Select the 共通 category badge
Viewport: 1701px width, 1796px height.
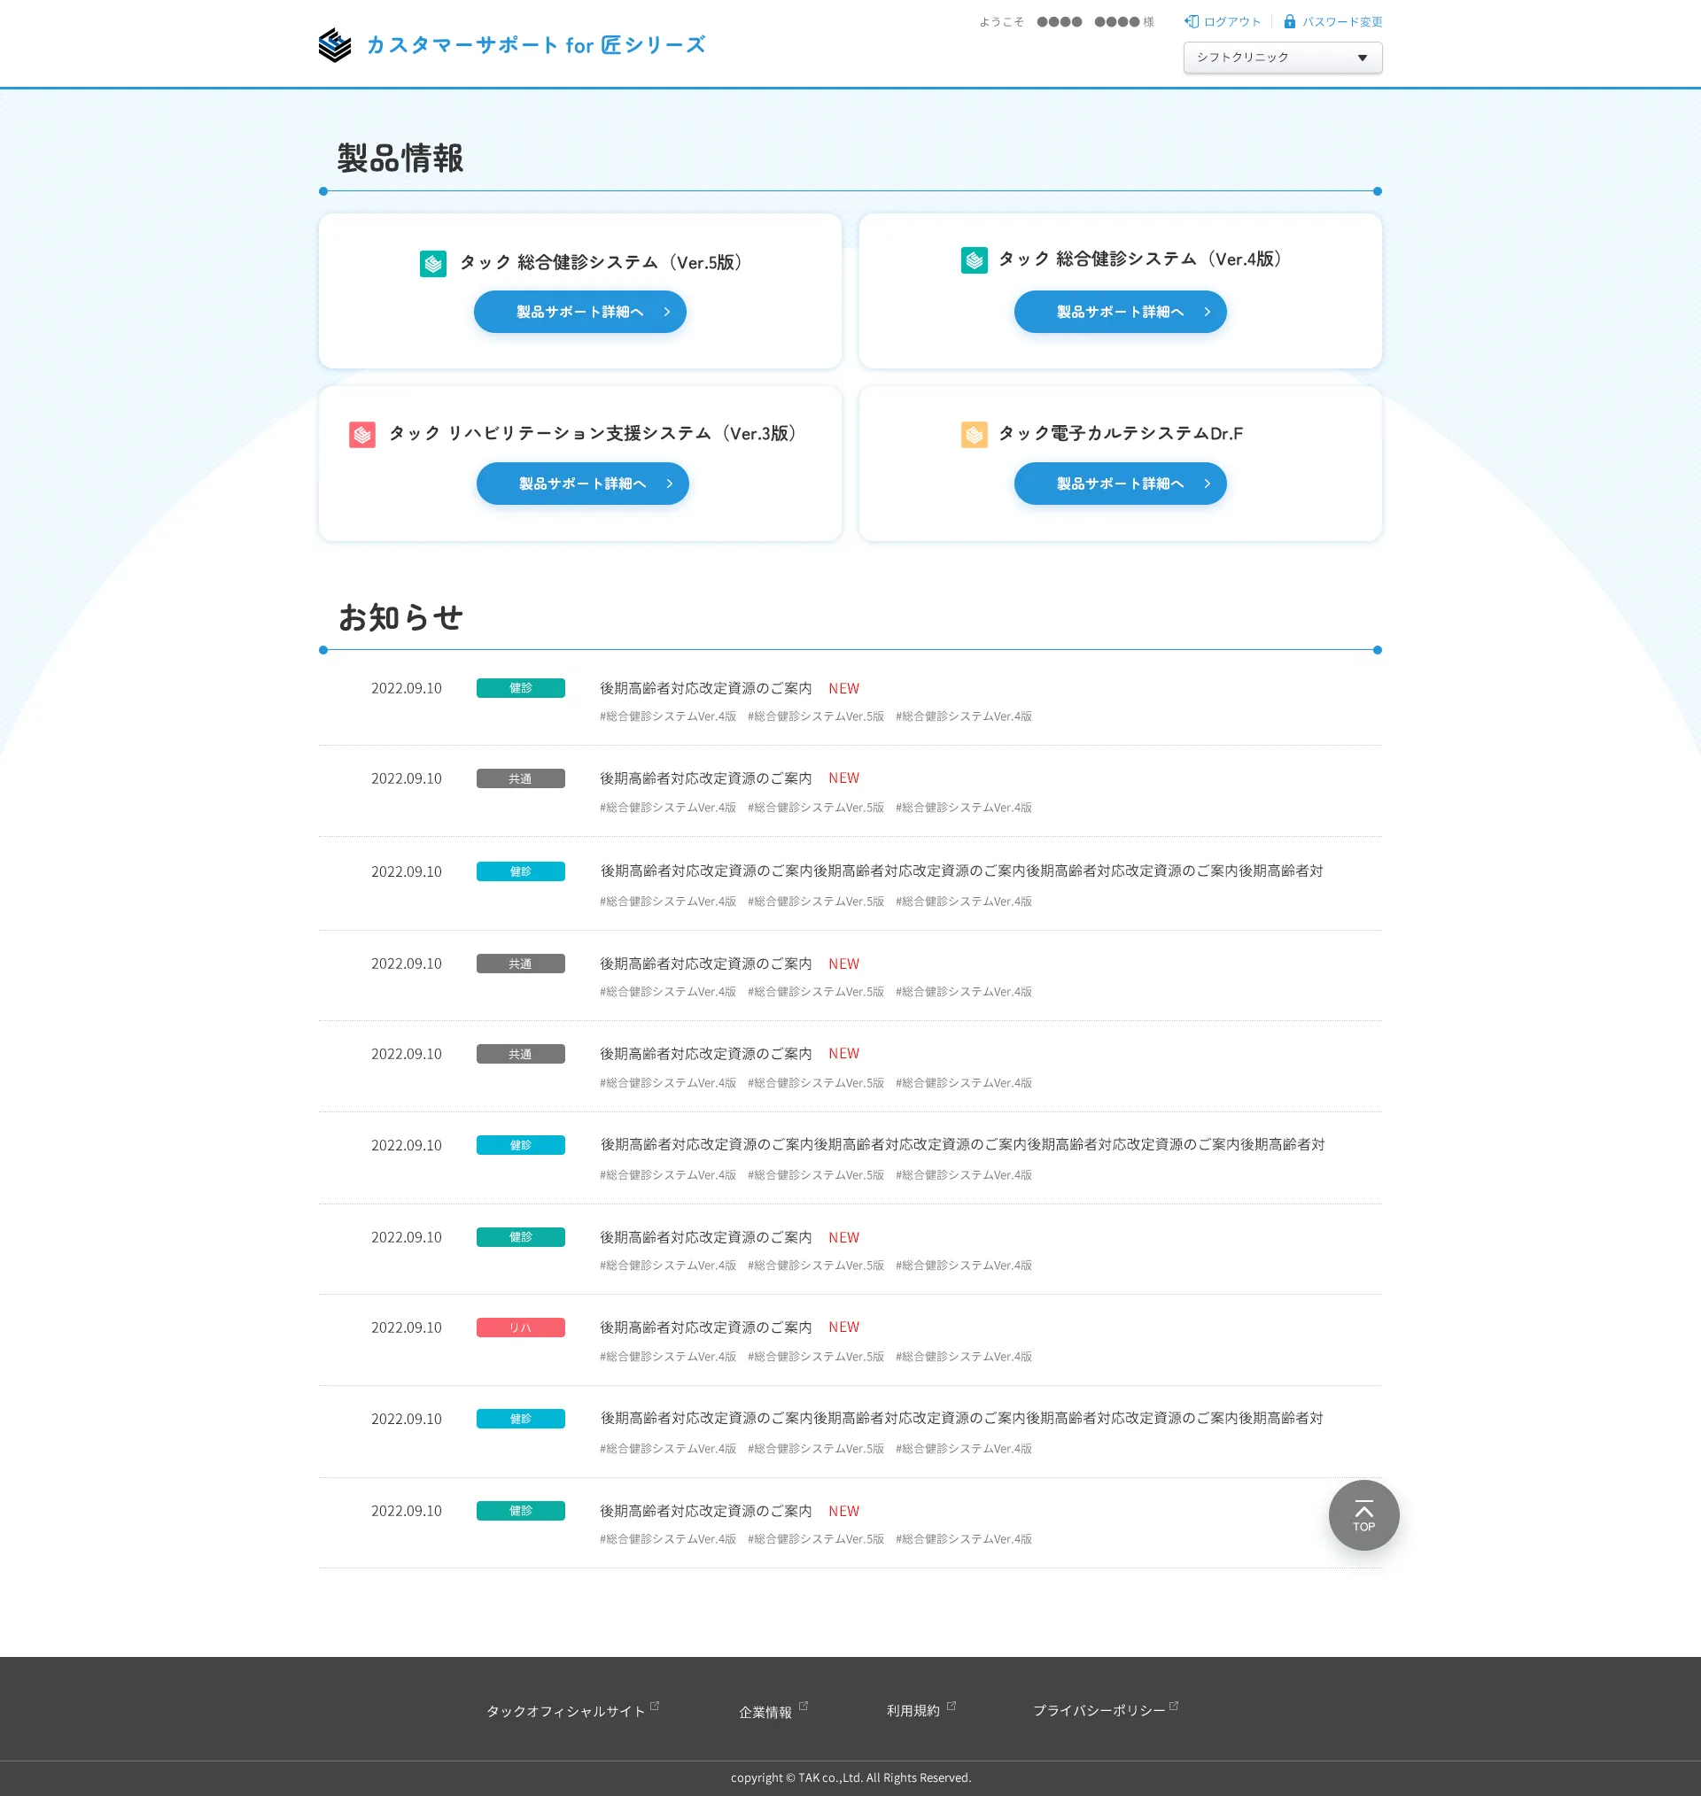(520, 778)
